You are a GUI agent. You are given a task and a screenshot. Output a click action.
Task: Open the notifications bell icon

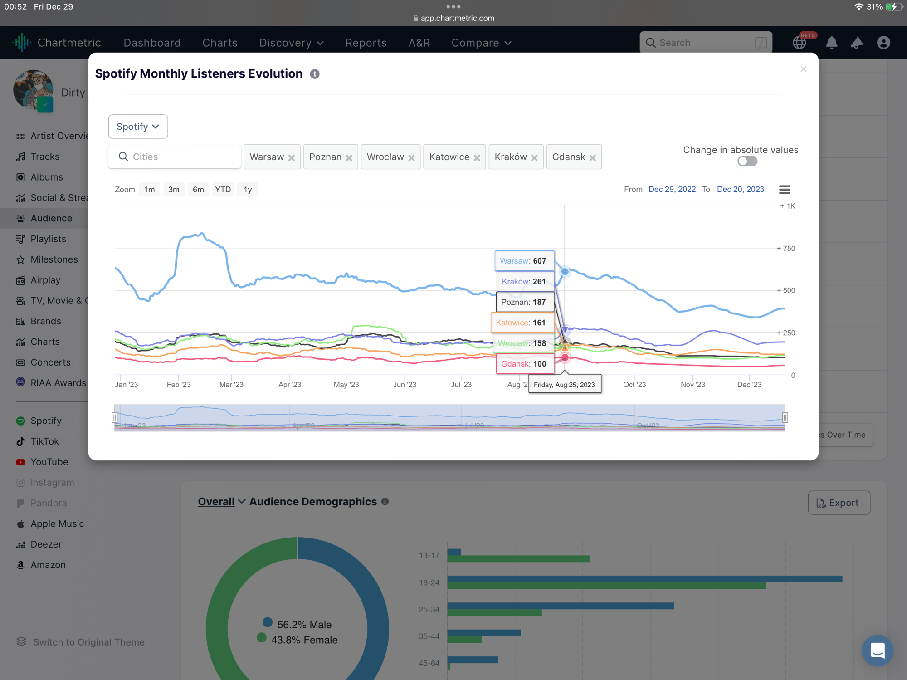coord(831,43)
